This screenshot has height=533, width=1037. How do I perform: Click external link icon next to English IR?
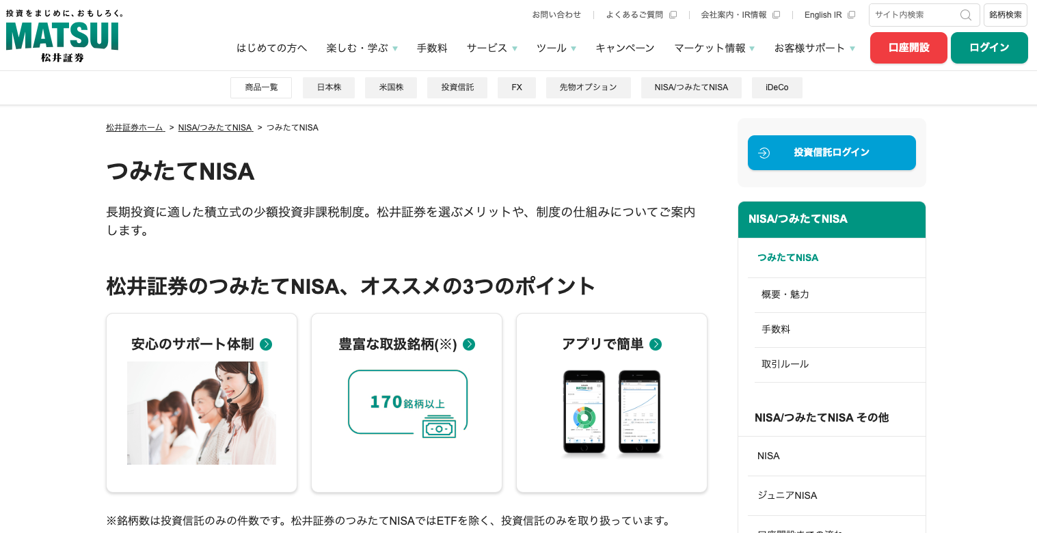click(851, 15)
